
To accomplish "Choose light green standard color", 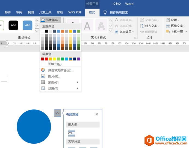I will coord(58,59).
